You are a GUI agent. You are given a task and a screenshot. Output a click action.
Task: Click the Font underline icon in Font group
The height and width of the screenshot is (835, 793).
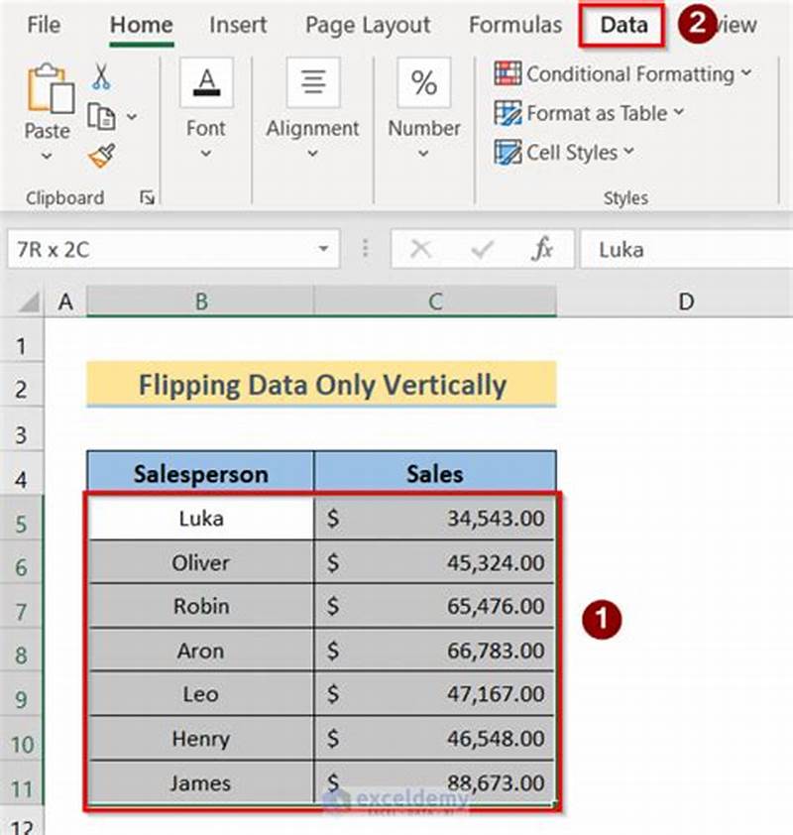205,81
